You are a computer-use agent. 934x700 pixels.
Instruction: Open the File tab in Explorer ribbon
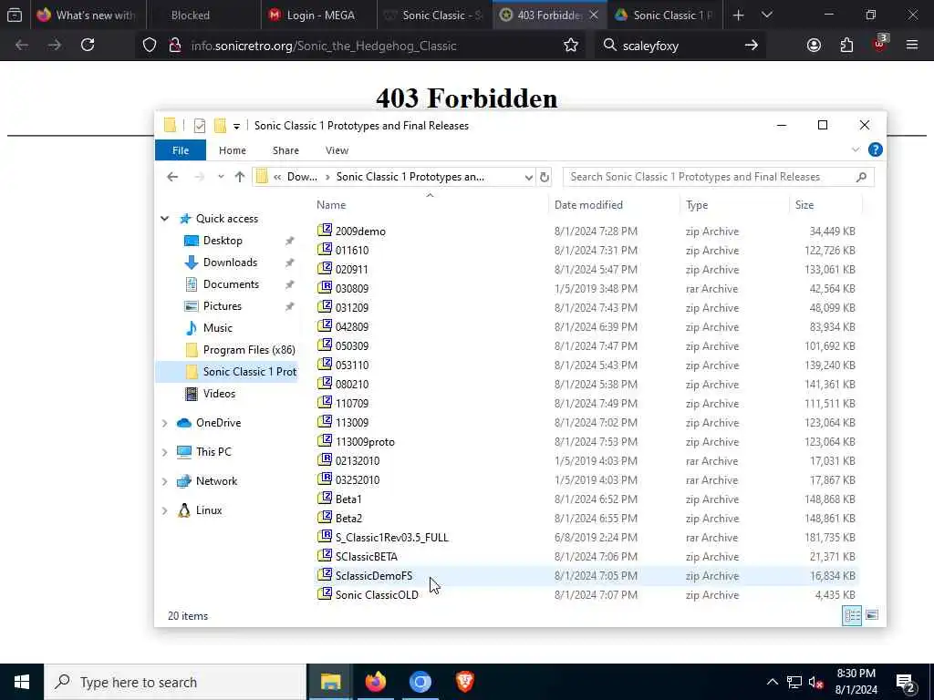181,150
